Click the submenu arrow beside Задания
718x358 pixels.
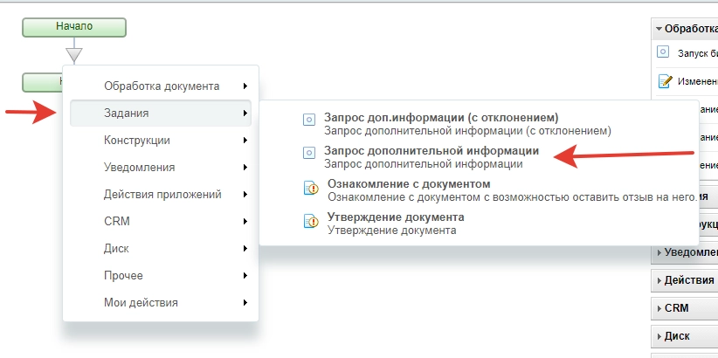coord(245,114)
